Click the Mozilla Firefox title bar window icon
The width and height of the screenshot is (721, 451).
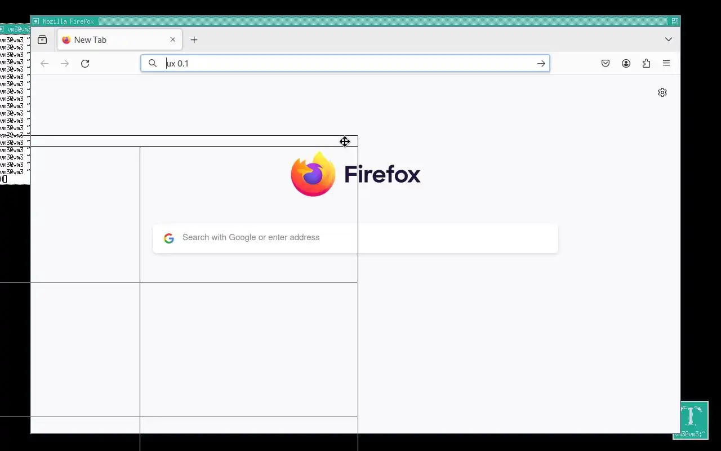click(x=36, y=21)
